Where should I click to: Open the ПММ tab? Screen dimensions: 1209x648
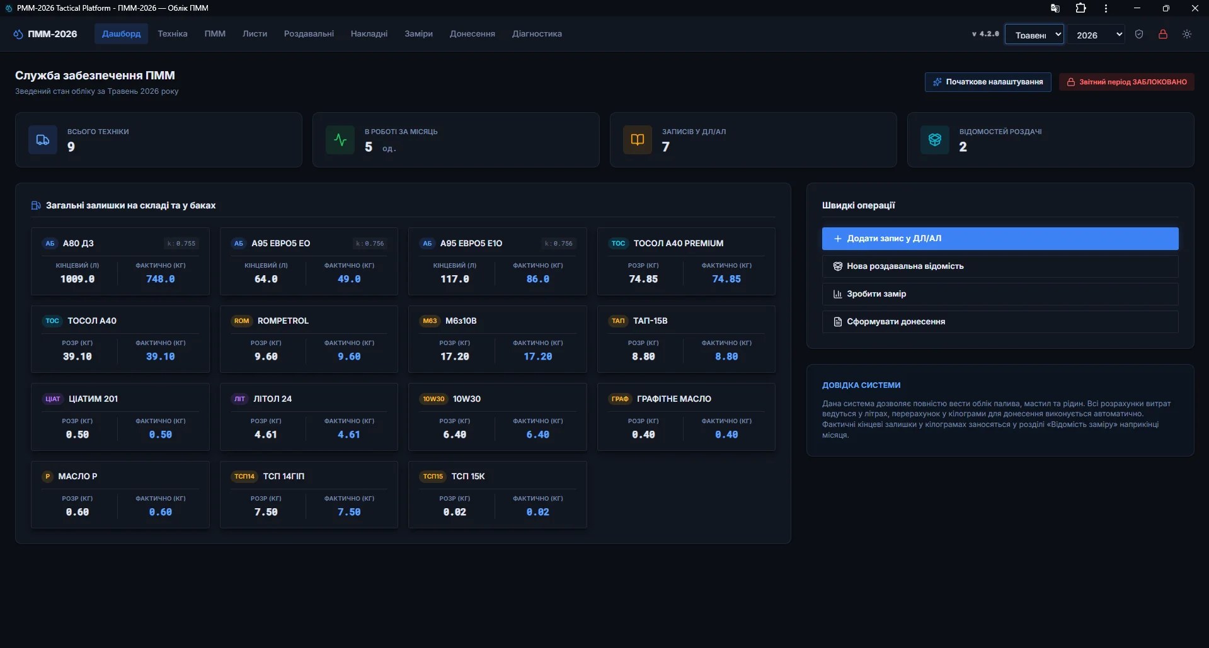215,34
